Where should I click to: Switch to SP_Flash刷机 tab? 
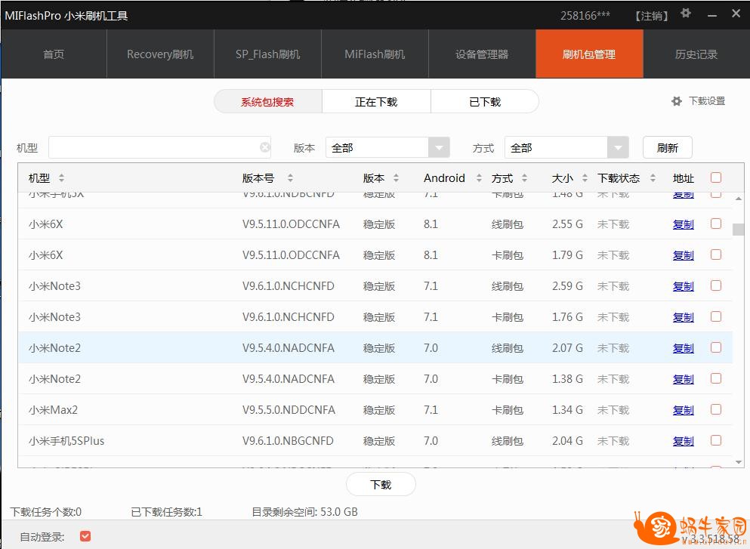[x=267, y=54]
